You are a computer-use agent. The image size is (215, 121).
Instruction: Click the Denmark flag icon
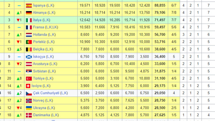tap(29, 115)
